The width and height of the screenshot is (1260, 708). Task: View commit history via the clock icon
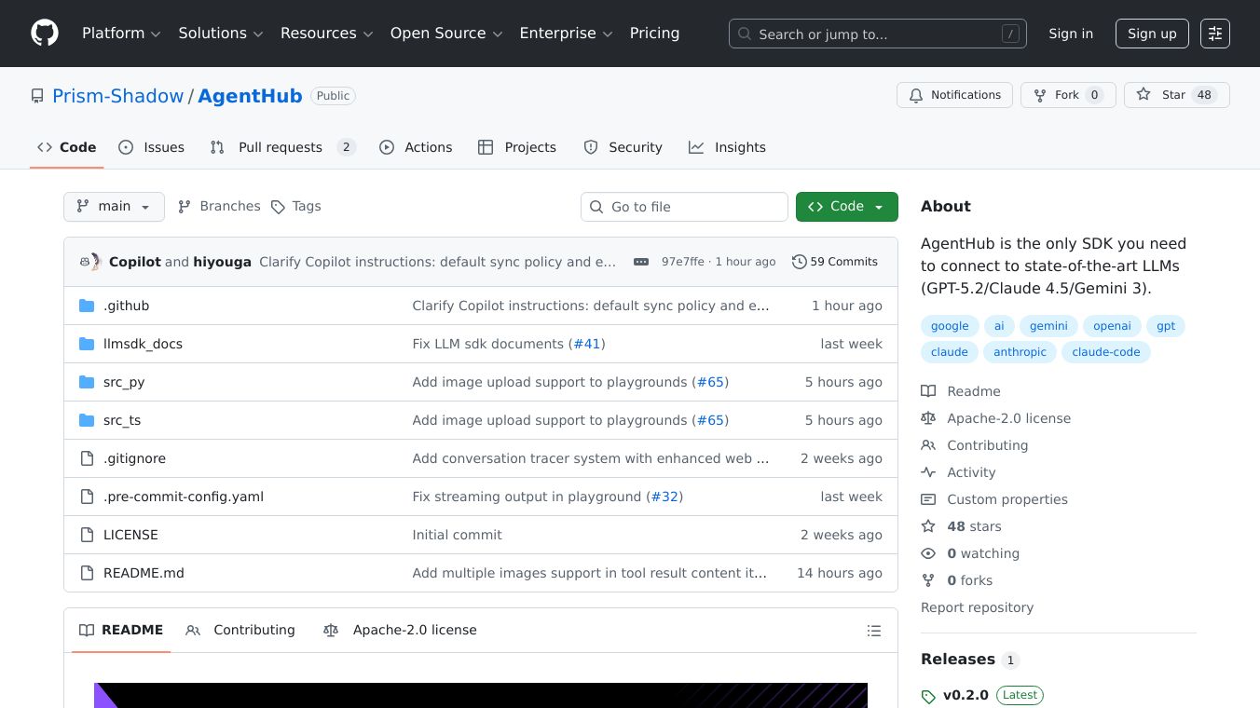pos(799,262)
